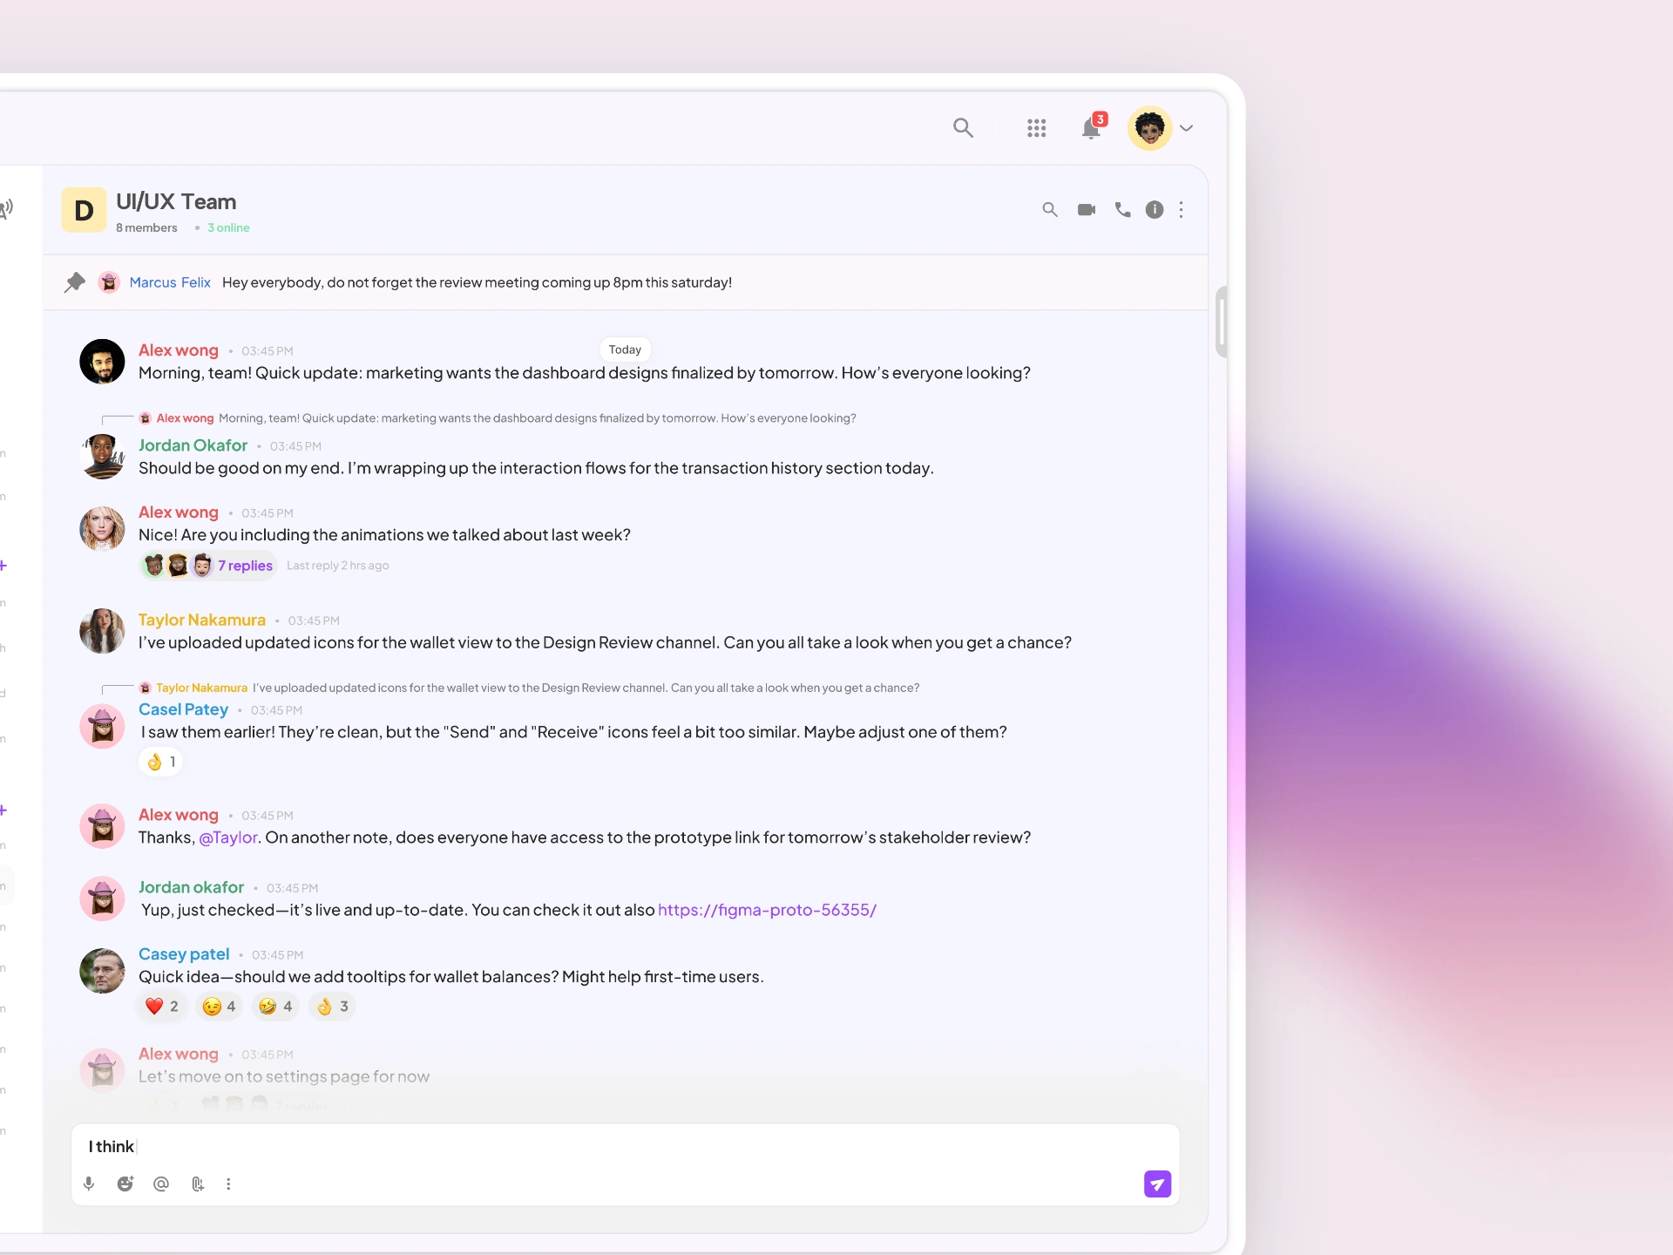Click the UI/UX Team channel D badge

coord(84,210)
